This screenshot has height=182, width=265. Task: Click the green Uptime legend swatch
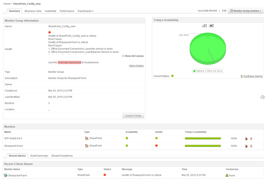194,71
